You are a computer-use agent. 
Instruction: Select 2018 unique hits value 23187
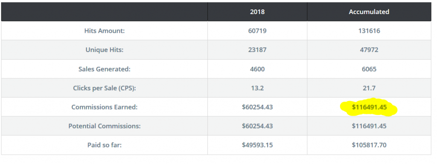257,50
